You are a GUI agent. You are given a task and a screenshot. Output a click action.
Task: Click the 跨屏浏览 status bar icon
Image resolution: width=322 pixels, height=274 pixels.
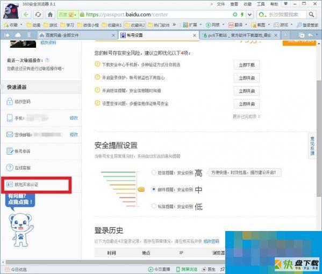[x=187, y=269]
